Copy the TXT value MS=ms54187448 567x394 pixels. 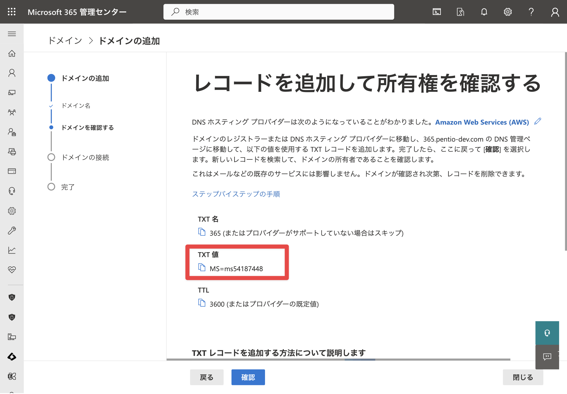pyautogui.click(x=202, y=267)
